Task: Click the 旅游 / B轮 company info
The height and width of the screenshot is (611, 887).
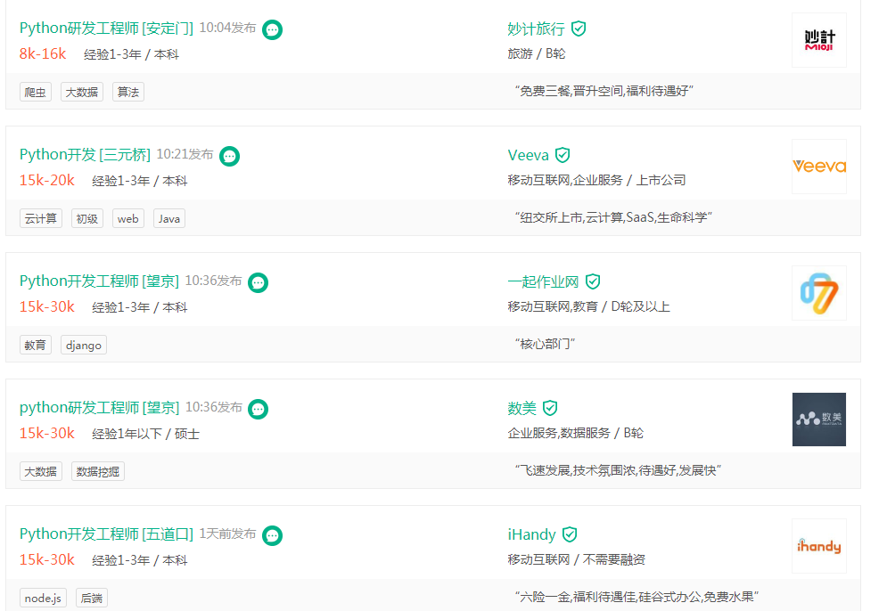Action: pyautogui.click(x=537, y=53)
